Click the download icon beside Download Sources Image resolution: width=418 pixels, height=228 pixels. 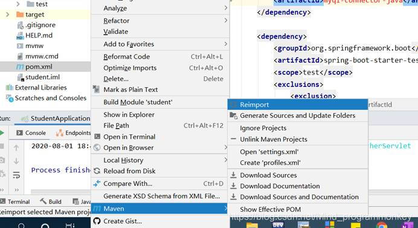click(x=233, y=175)
